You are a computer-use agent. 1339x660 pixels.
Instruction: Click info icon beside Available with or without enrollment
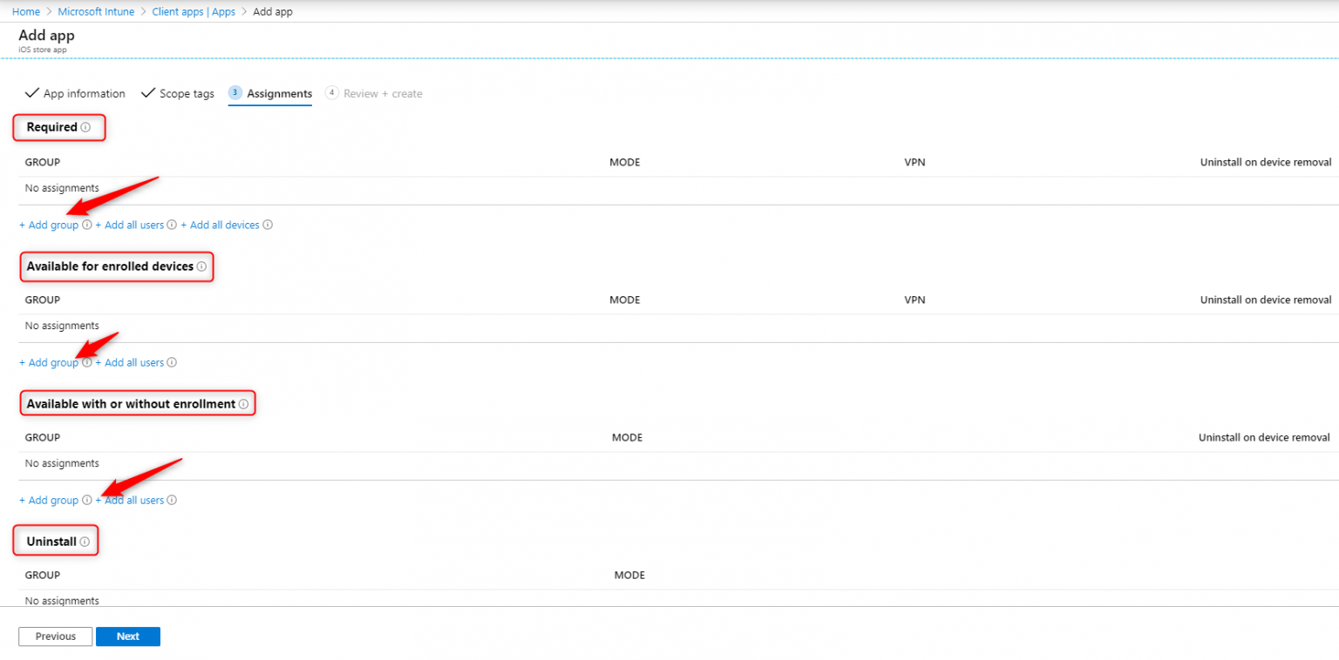[243, 404]
